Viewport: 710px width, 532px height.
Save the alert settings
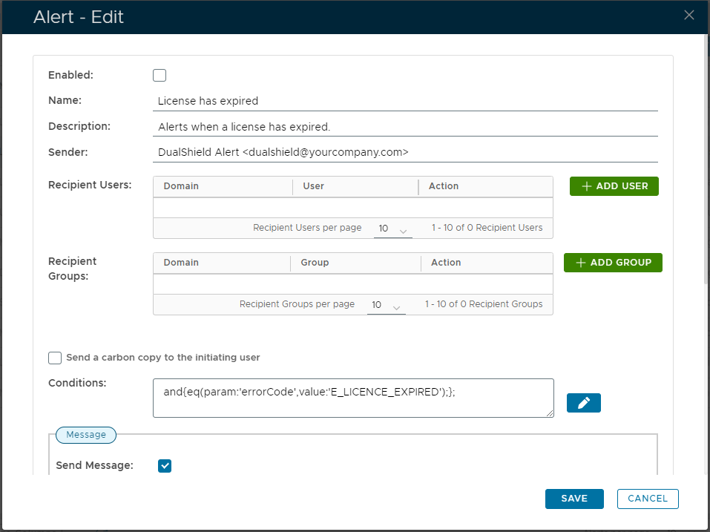pos(574,499)
